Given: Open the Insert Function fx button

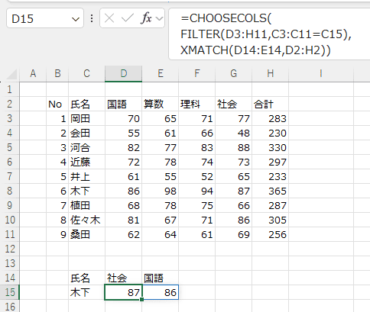Looking at the screenshot, I should click(x=146, y=18).
